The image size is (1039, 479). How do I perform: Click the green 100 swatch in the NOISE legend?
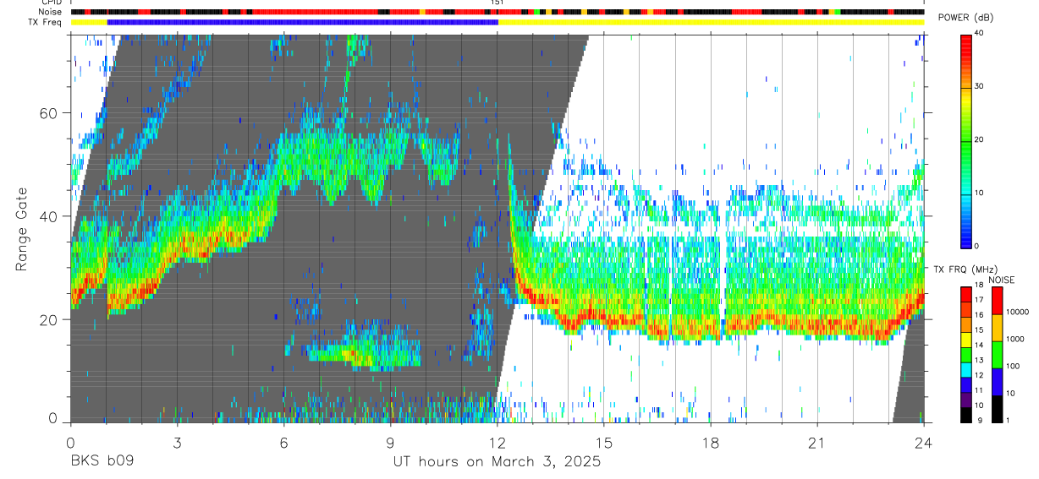[x=997, y=355]
